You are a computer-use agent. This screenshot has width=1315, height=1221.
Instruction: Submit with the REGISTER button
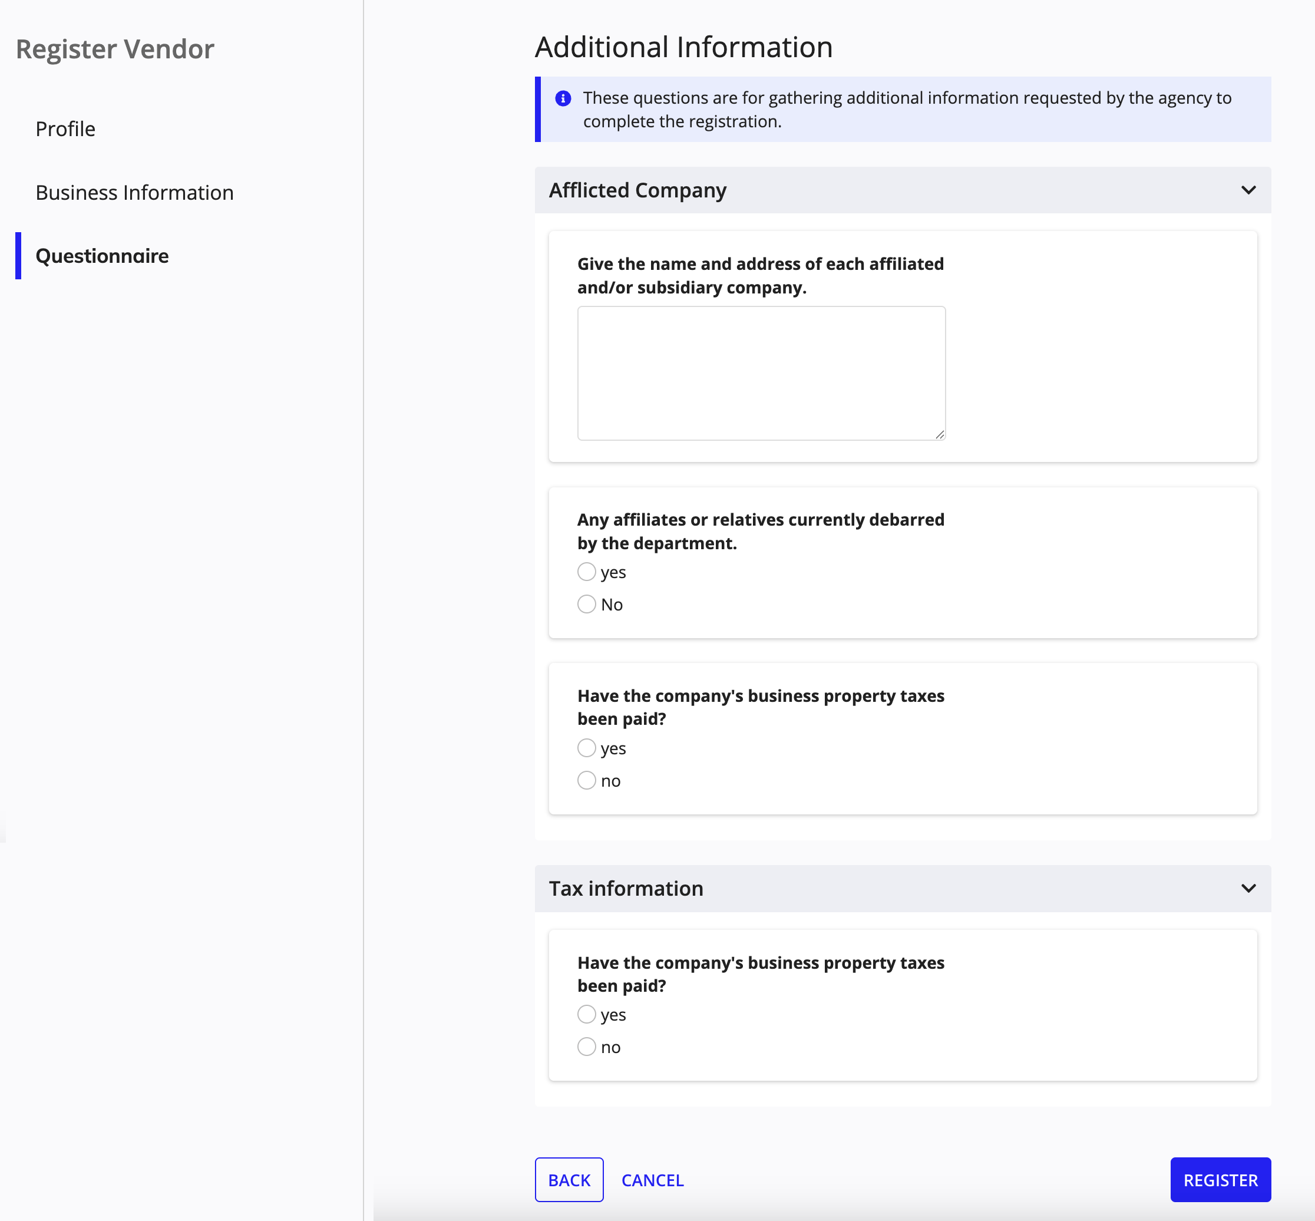click(1220, 1179)
